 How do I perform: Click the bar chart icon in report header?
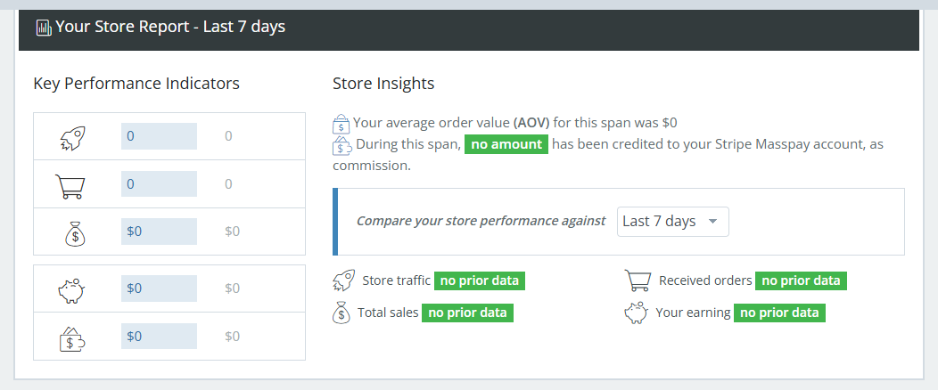pos(44,28)
